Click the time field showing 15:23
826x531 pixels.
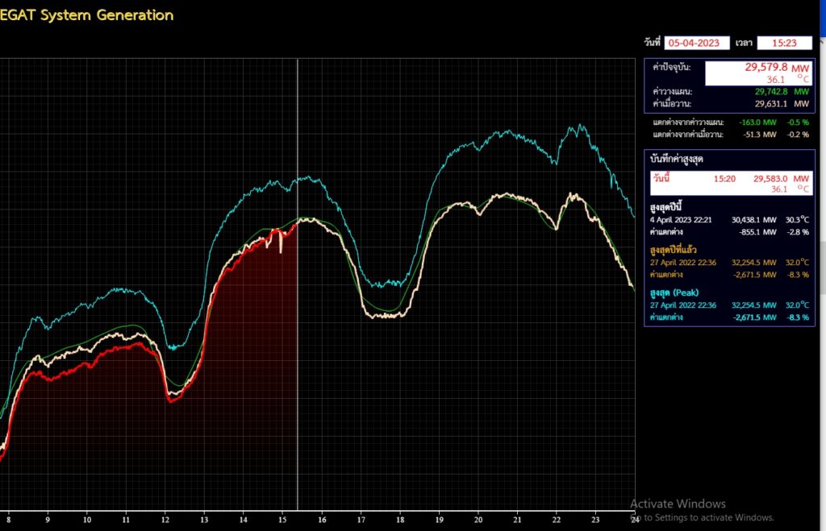[x=783, y=43]
